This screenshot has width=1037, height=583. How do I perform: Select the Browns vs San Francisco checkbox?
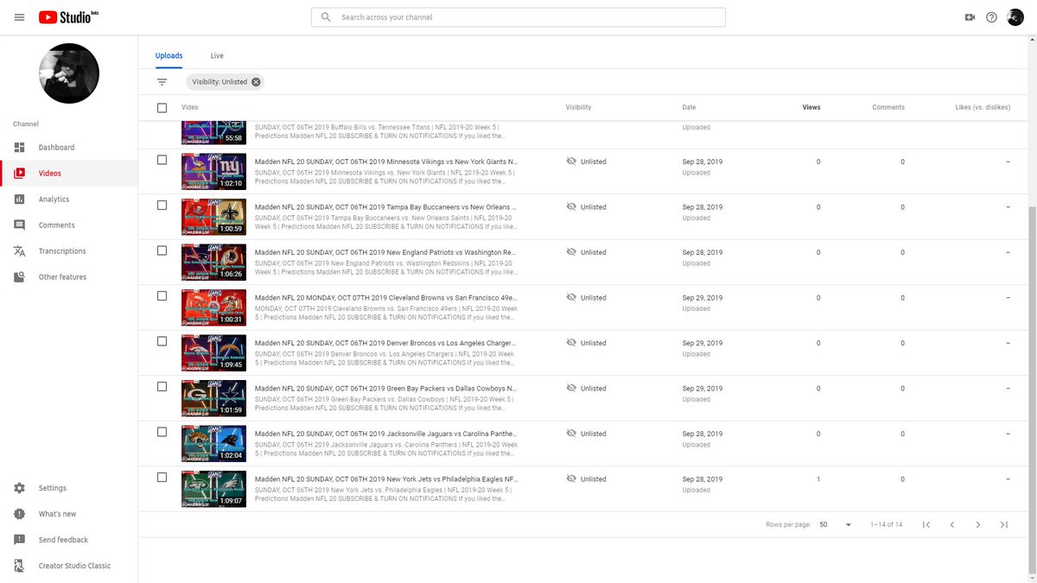click(162, 295)
